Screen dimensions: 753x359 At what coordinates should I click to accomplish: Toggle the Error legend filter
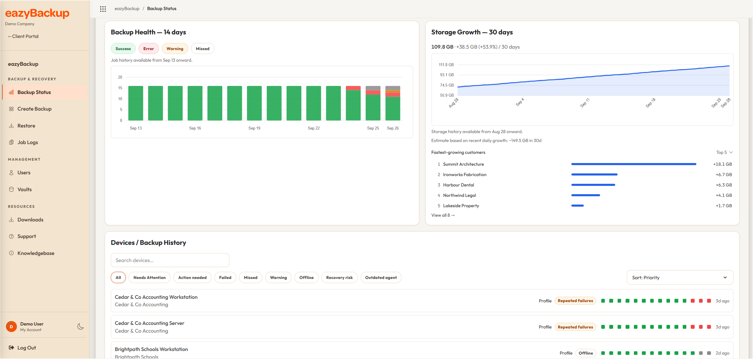(148, 49)
